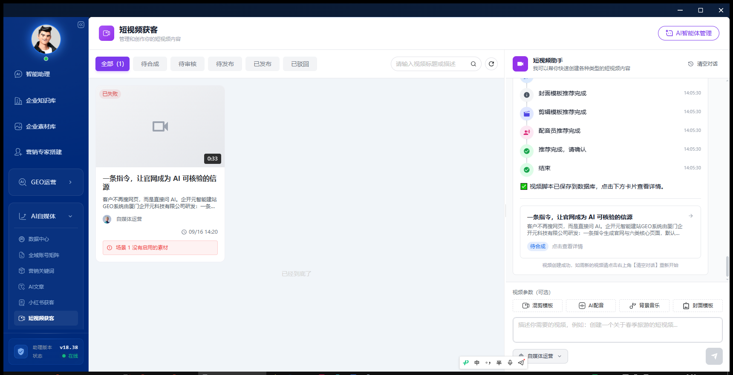Click the video description input field
The width and height of the screenshot is (733, 375).
point(618,330)
